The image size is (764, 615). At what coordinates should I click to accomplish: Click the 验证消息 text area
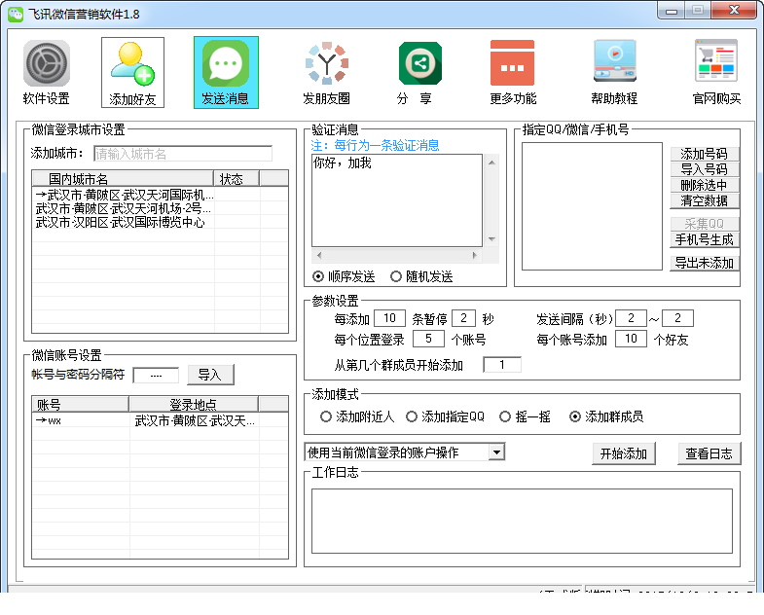[397, 200]
